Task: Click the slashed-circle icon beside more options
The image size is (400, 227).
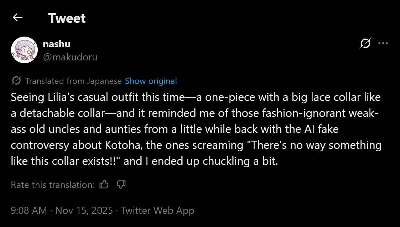Action: point(365,43)
